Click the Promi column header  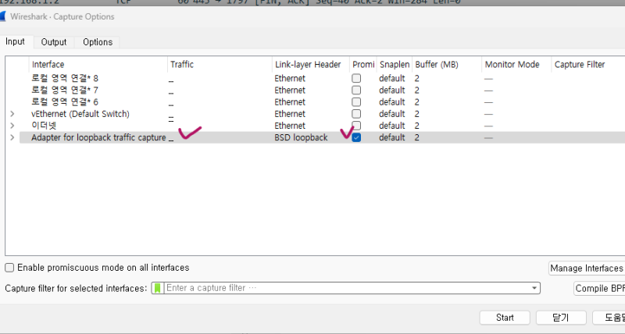[363, 65]
